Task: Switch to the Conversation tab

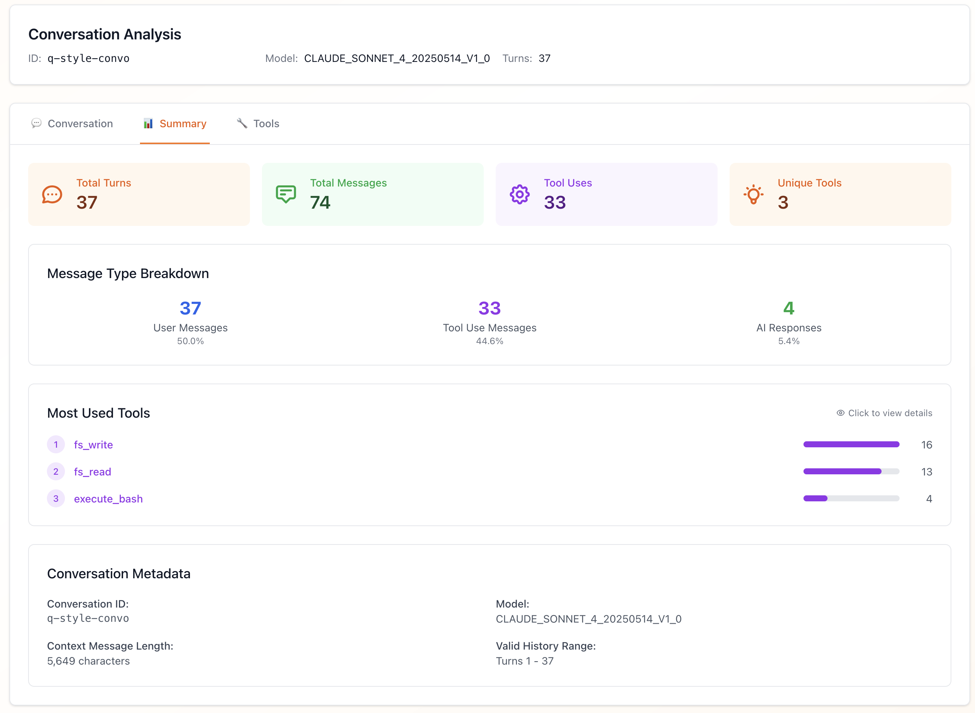Action: (x=80, y=124)
